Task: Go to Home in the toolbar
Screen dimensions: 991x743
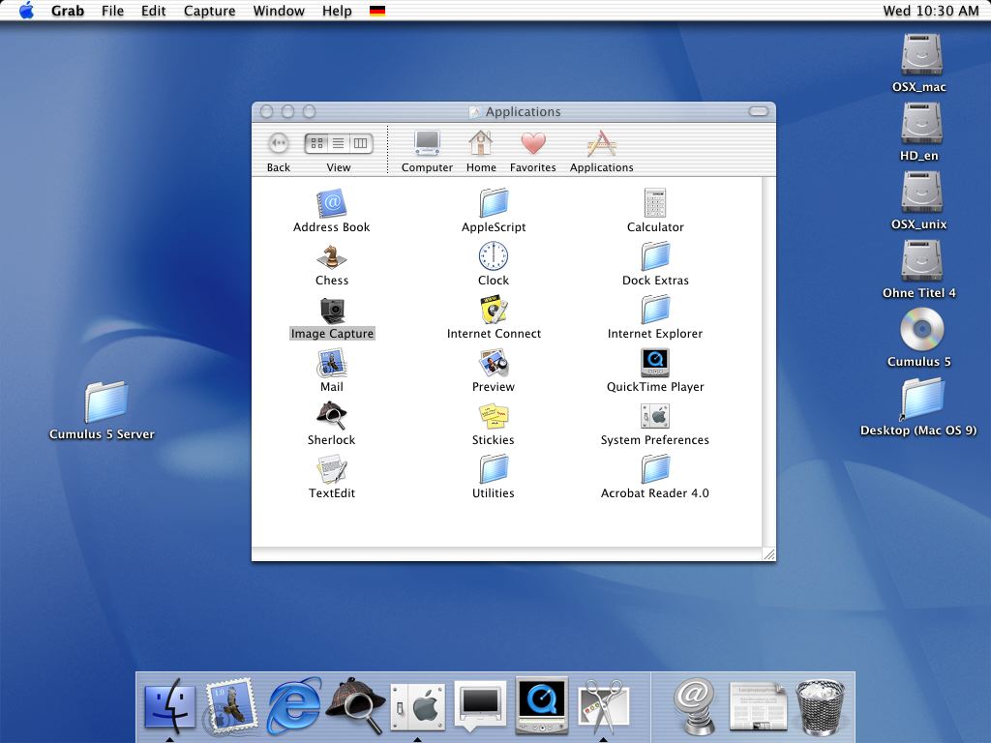Action: point(481,150)
